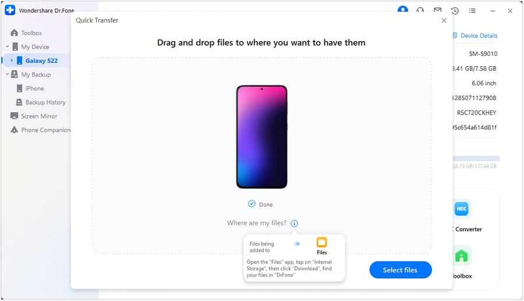Click the green Toolbox house icon
This screenshot has height=301, width=524.
462,256
